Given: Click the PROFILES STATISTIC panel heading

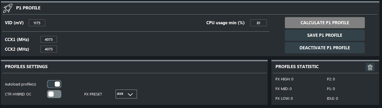Looking at the screenshot, I should click(297, 67).
